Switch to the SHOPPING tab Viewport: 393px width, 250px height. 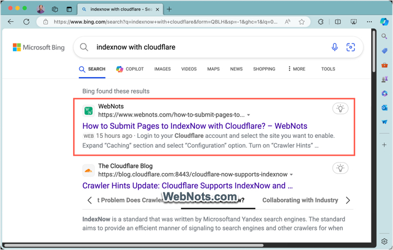[264, 69]
